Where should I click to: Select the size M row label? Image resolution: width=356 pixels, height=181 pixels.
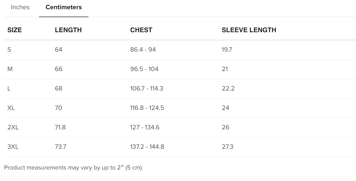point(10,69)
